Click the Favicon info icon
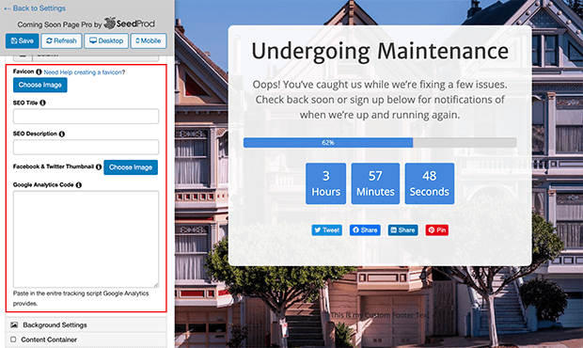 pos(39,71)
